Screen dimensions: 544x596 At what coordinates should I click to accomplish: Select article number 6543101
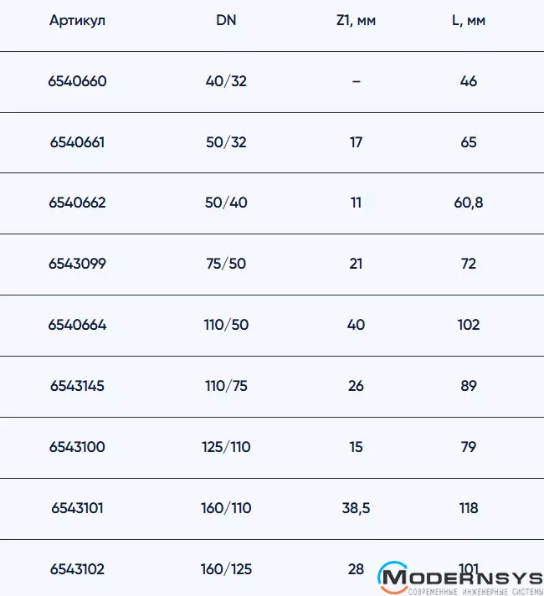click(x=78, y=508)
